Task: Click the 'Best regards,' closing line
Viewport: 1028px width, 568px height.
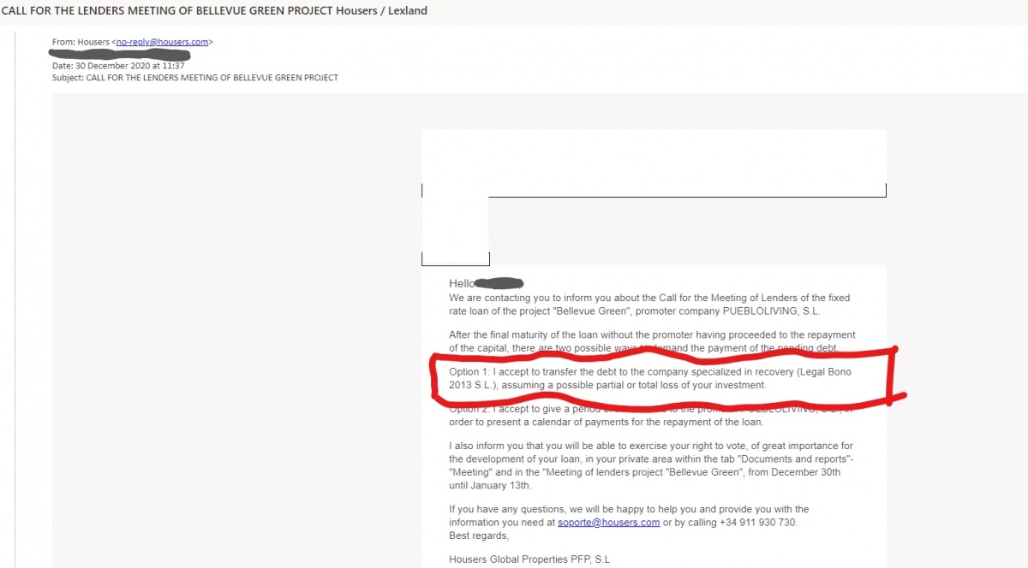Action: click(x=479, y=535)
